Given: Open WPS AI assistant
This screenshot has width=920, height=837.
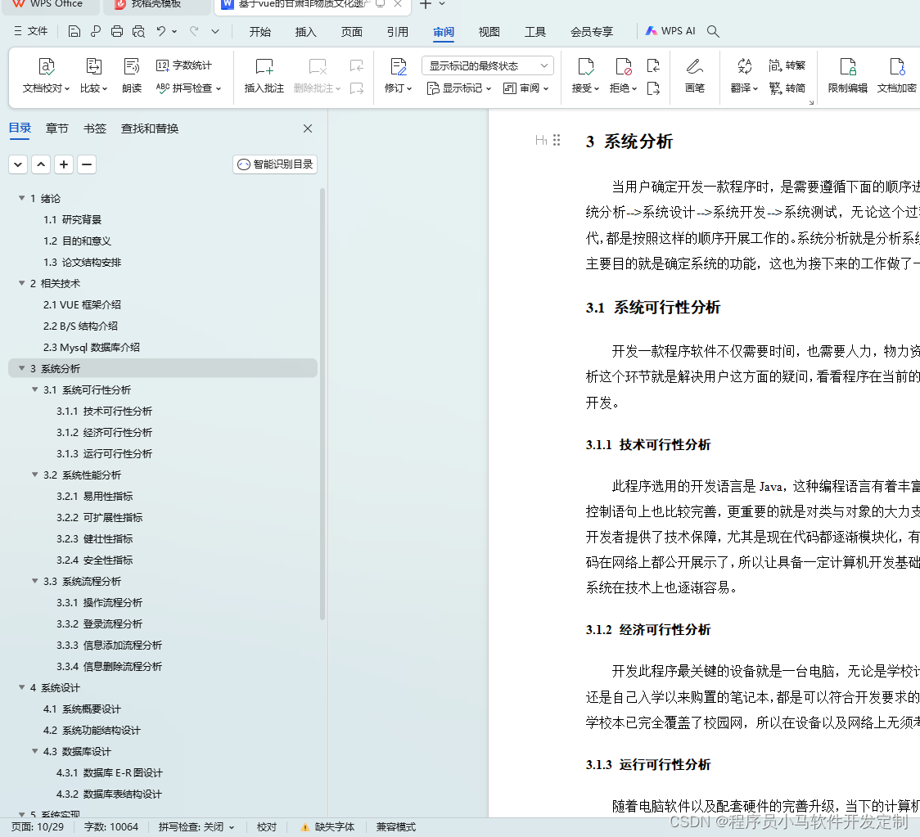Looking at the screenshot, I should (670, 31).
